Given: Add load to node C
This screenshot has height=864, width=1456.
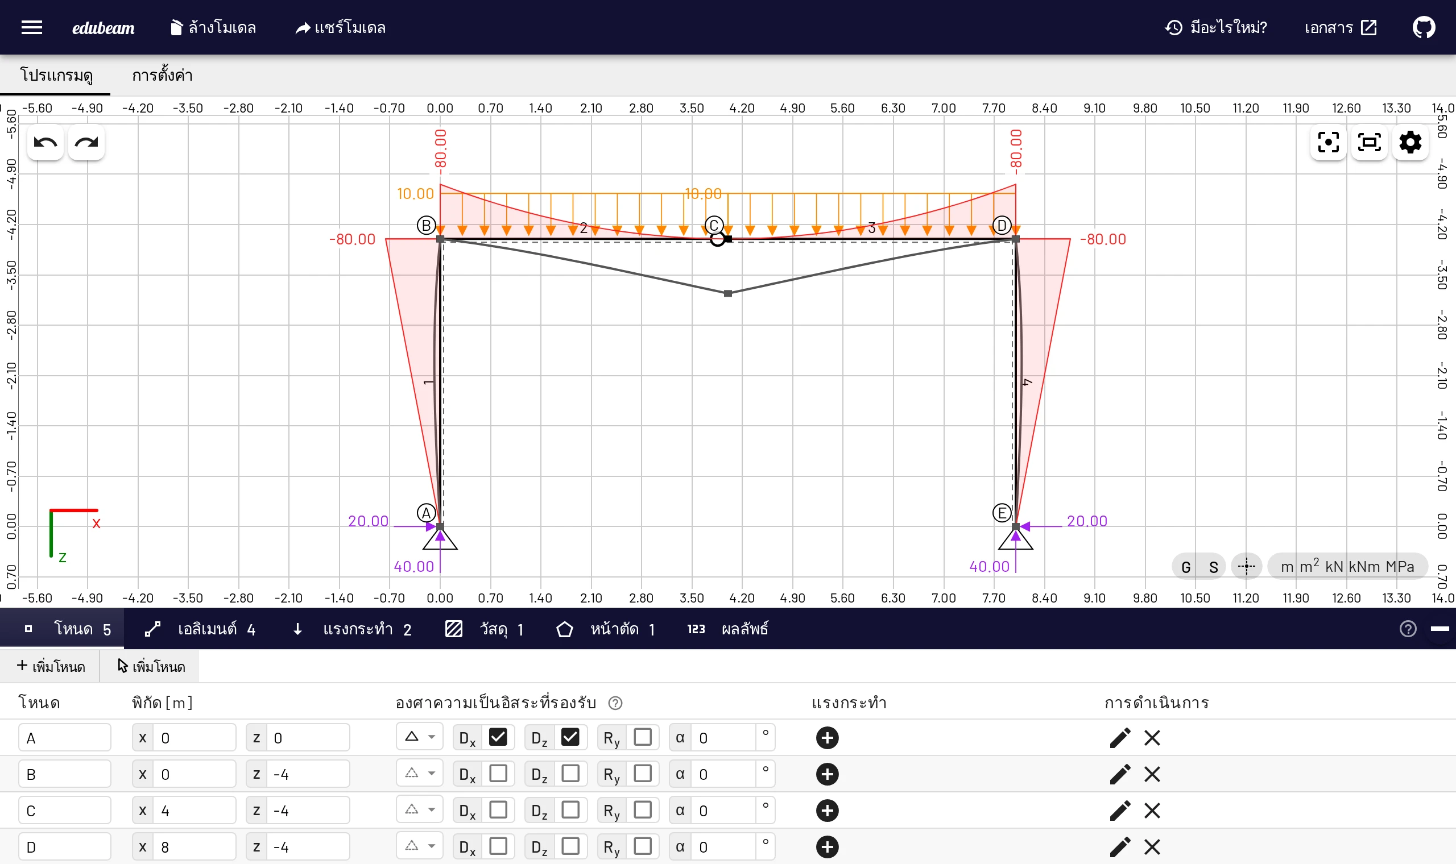Looking at the screenshot, I should pyautogui.click(x=827, y=811).
